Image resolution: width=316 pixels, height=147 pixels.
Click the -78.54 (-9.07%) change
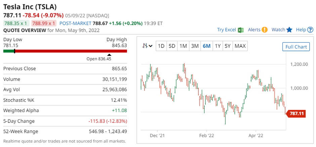coord(43,15)
